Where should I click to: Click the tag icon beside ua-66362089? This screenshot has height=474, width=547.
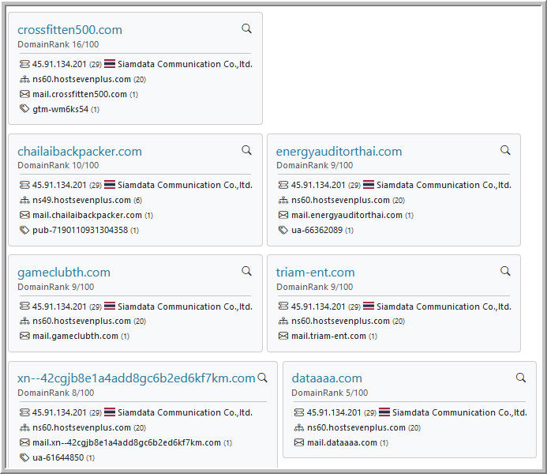283,230
